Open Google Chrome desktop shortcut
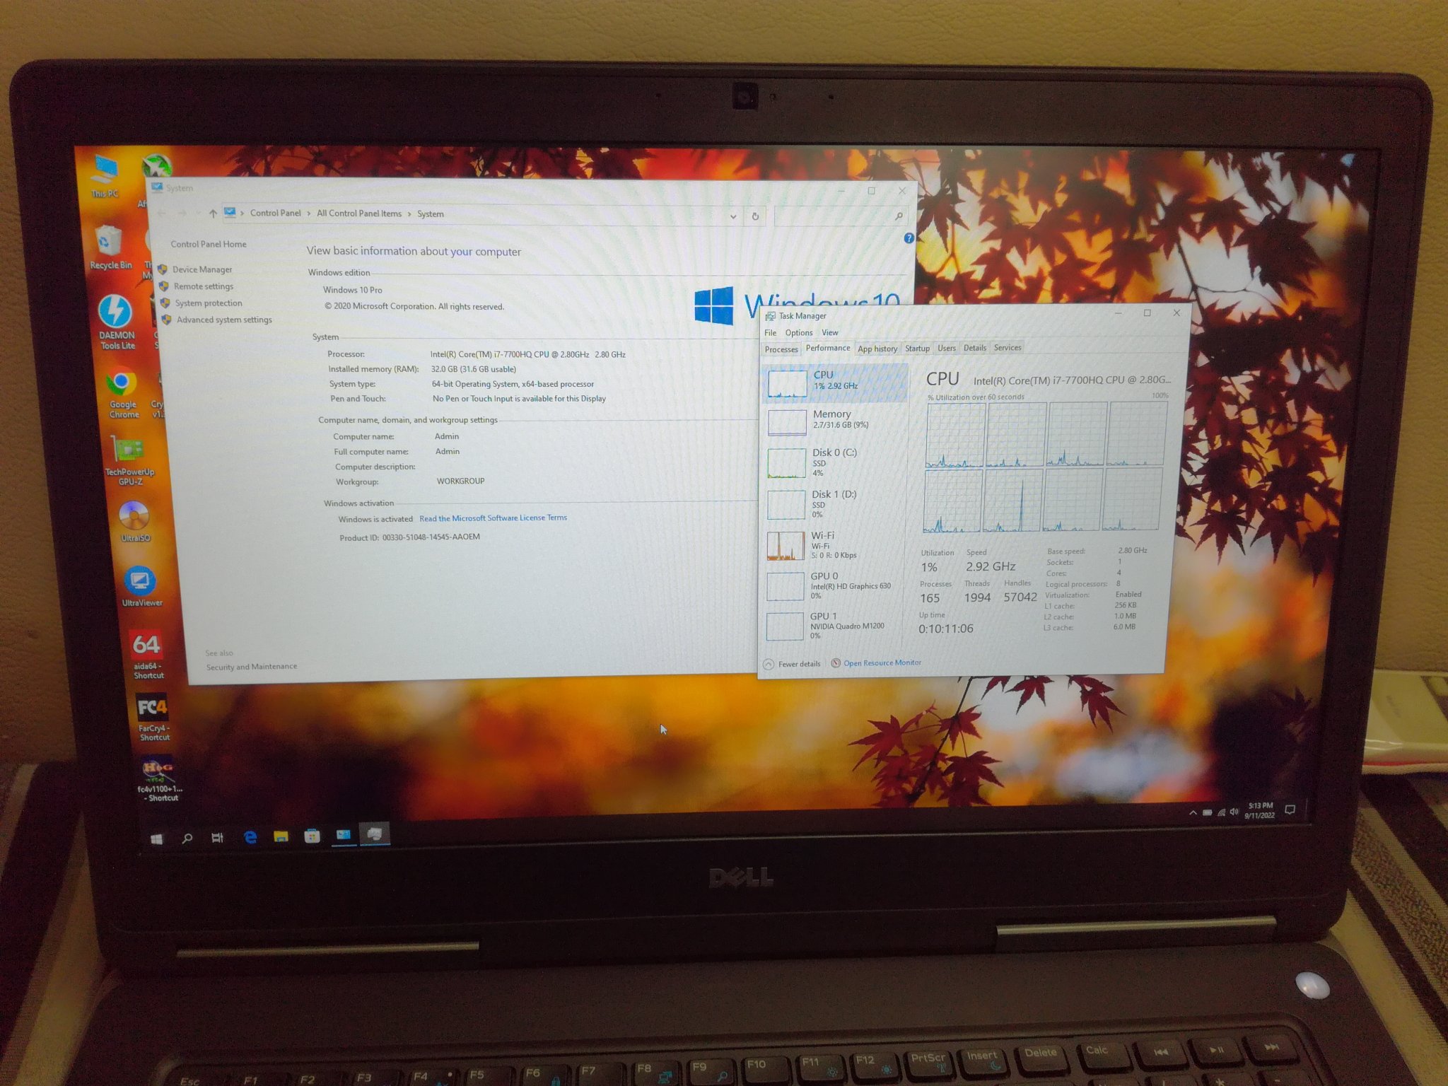 click(122, 384)
